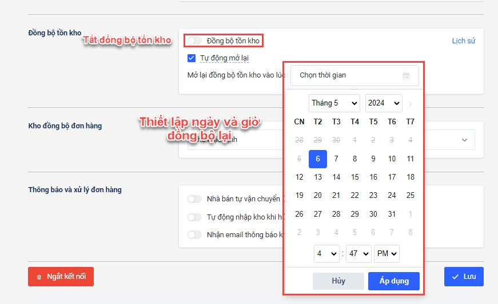Screen dimensions: 498x304
Task: Select day 15 in calendar
Action: [x=354, y=177]
